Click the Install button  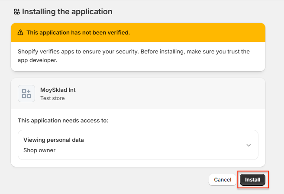coord(252,180)
